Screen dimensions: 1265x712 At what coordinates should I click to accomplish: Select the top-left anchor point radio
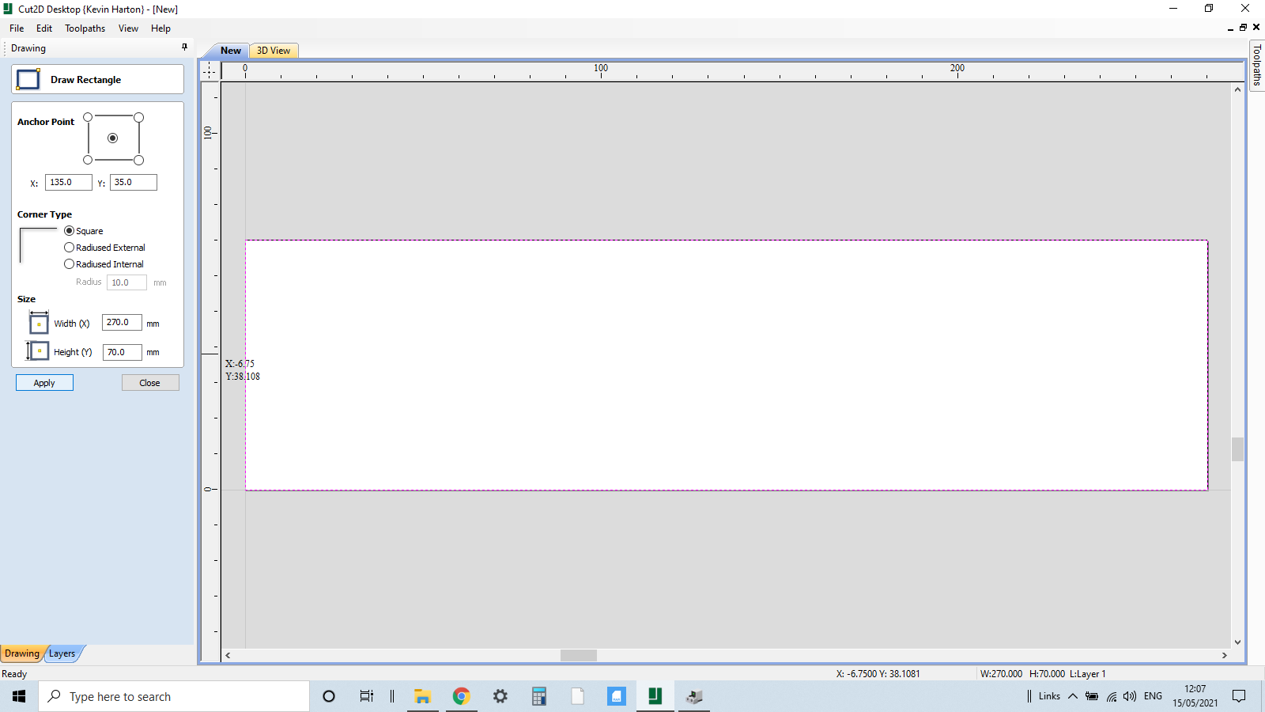[x=88, y=117]
